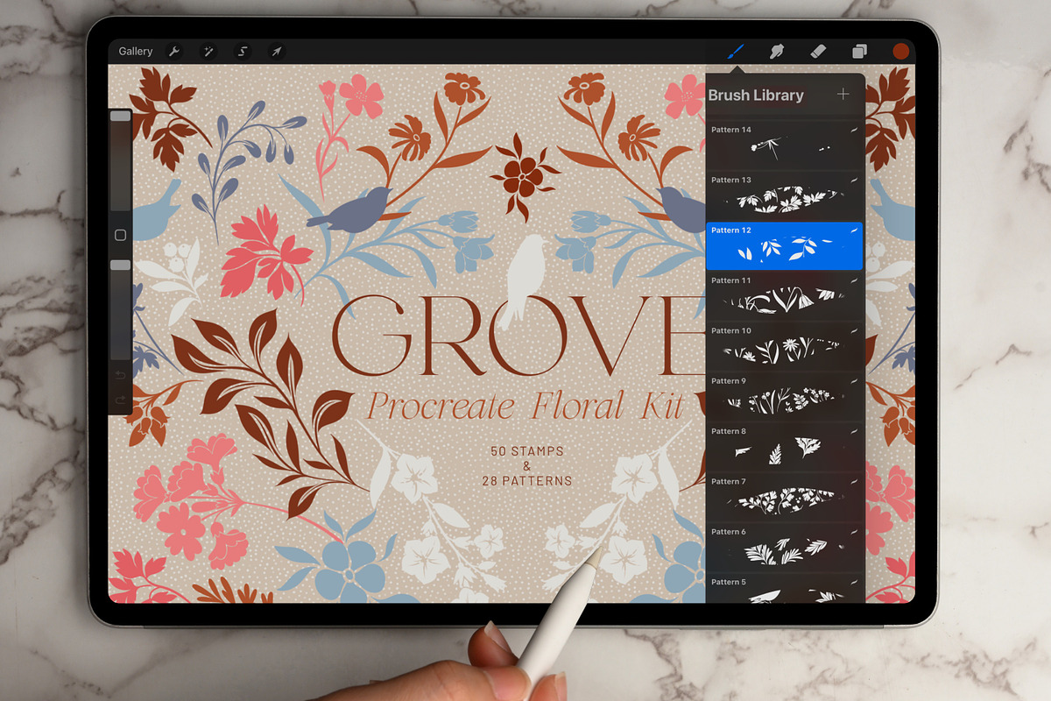Tap the square Modify button on the sidebar
The width and height of the screenshot is (1051, 701).
pyautogui.click(x=121, y=235)
